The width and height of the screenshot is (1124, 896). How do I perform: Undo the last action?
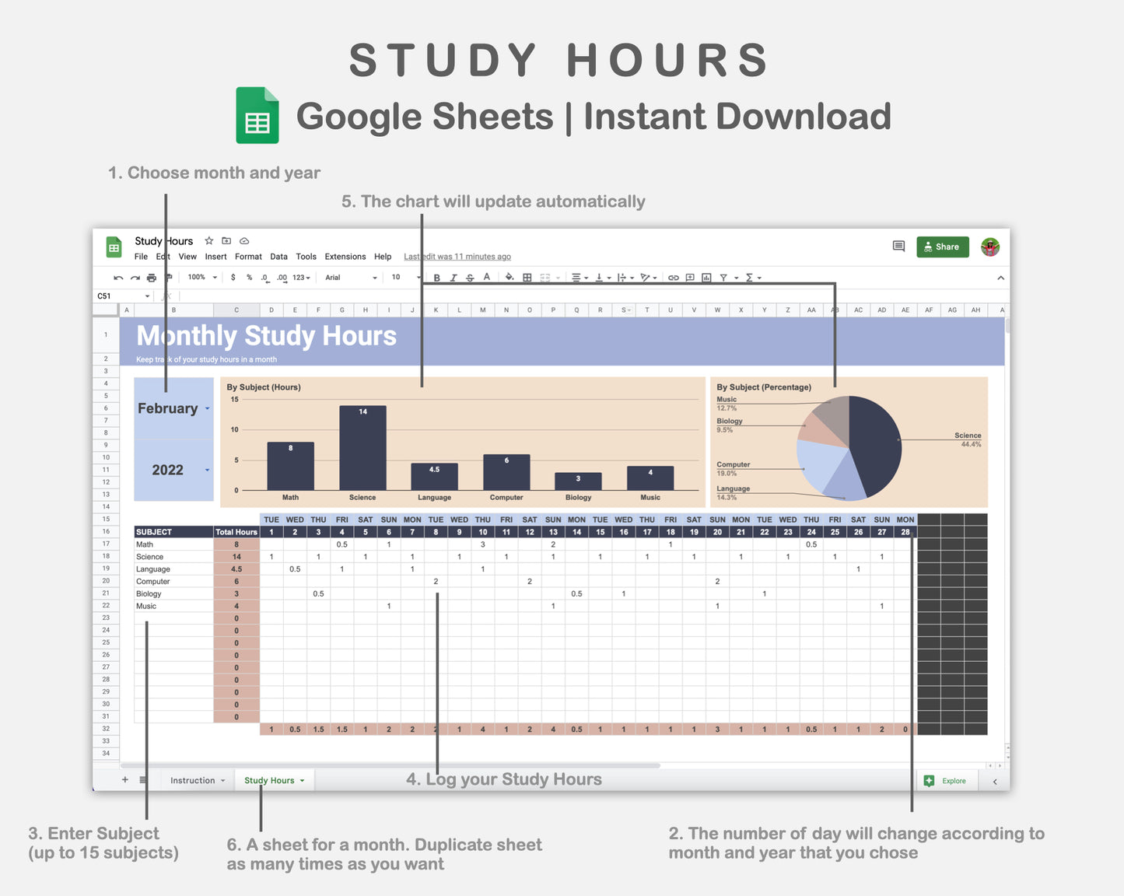118,278
